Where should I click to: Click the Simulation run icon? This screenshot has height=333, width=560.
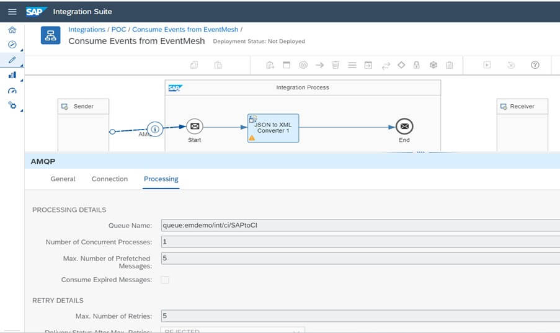tap(487, 65)
